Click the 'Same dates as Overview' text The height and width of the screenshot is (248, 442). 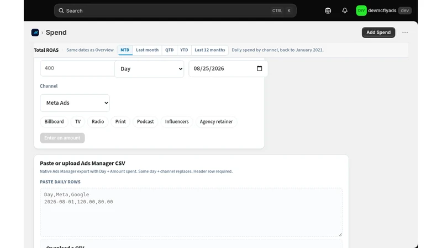90,50
